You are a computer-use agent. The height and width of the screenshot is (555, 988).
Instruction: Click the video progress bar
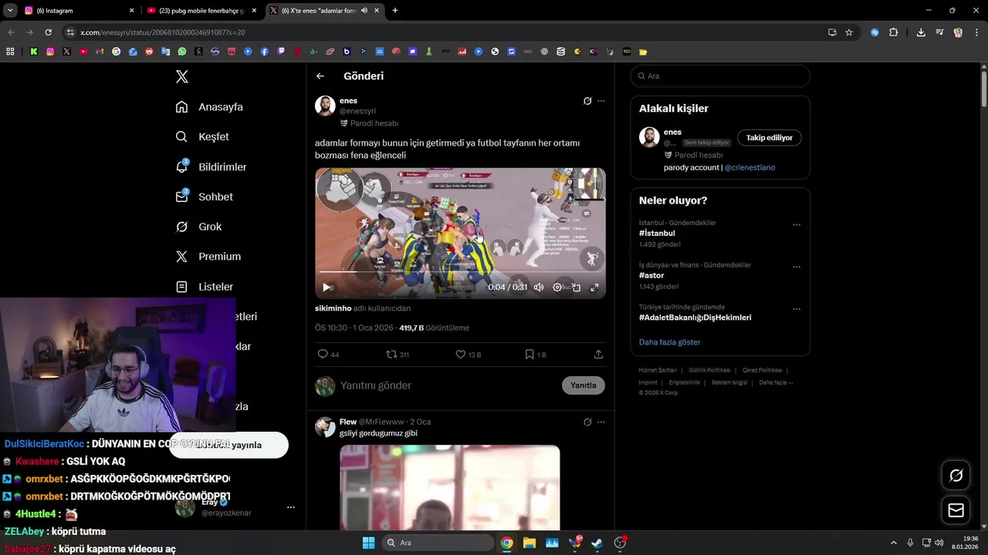click(460, 272)
